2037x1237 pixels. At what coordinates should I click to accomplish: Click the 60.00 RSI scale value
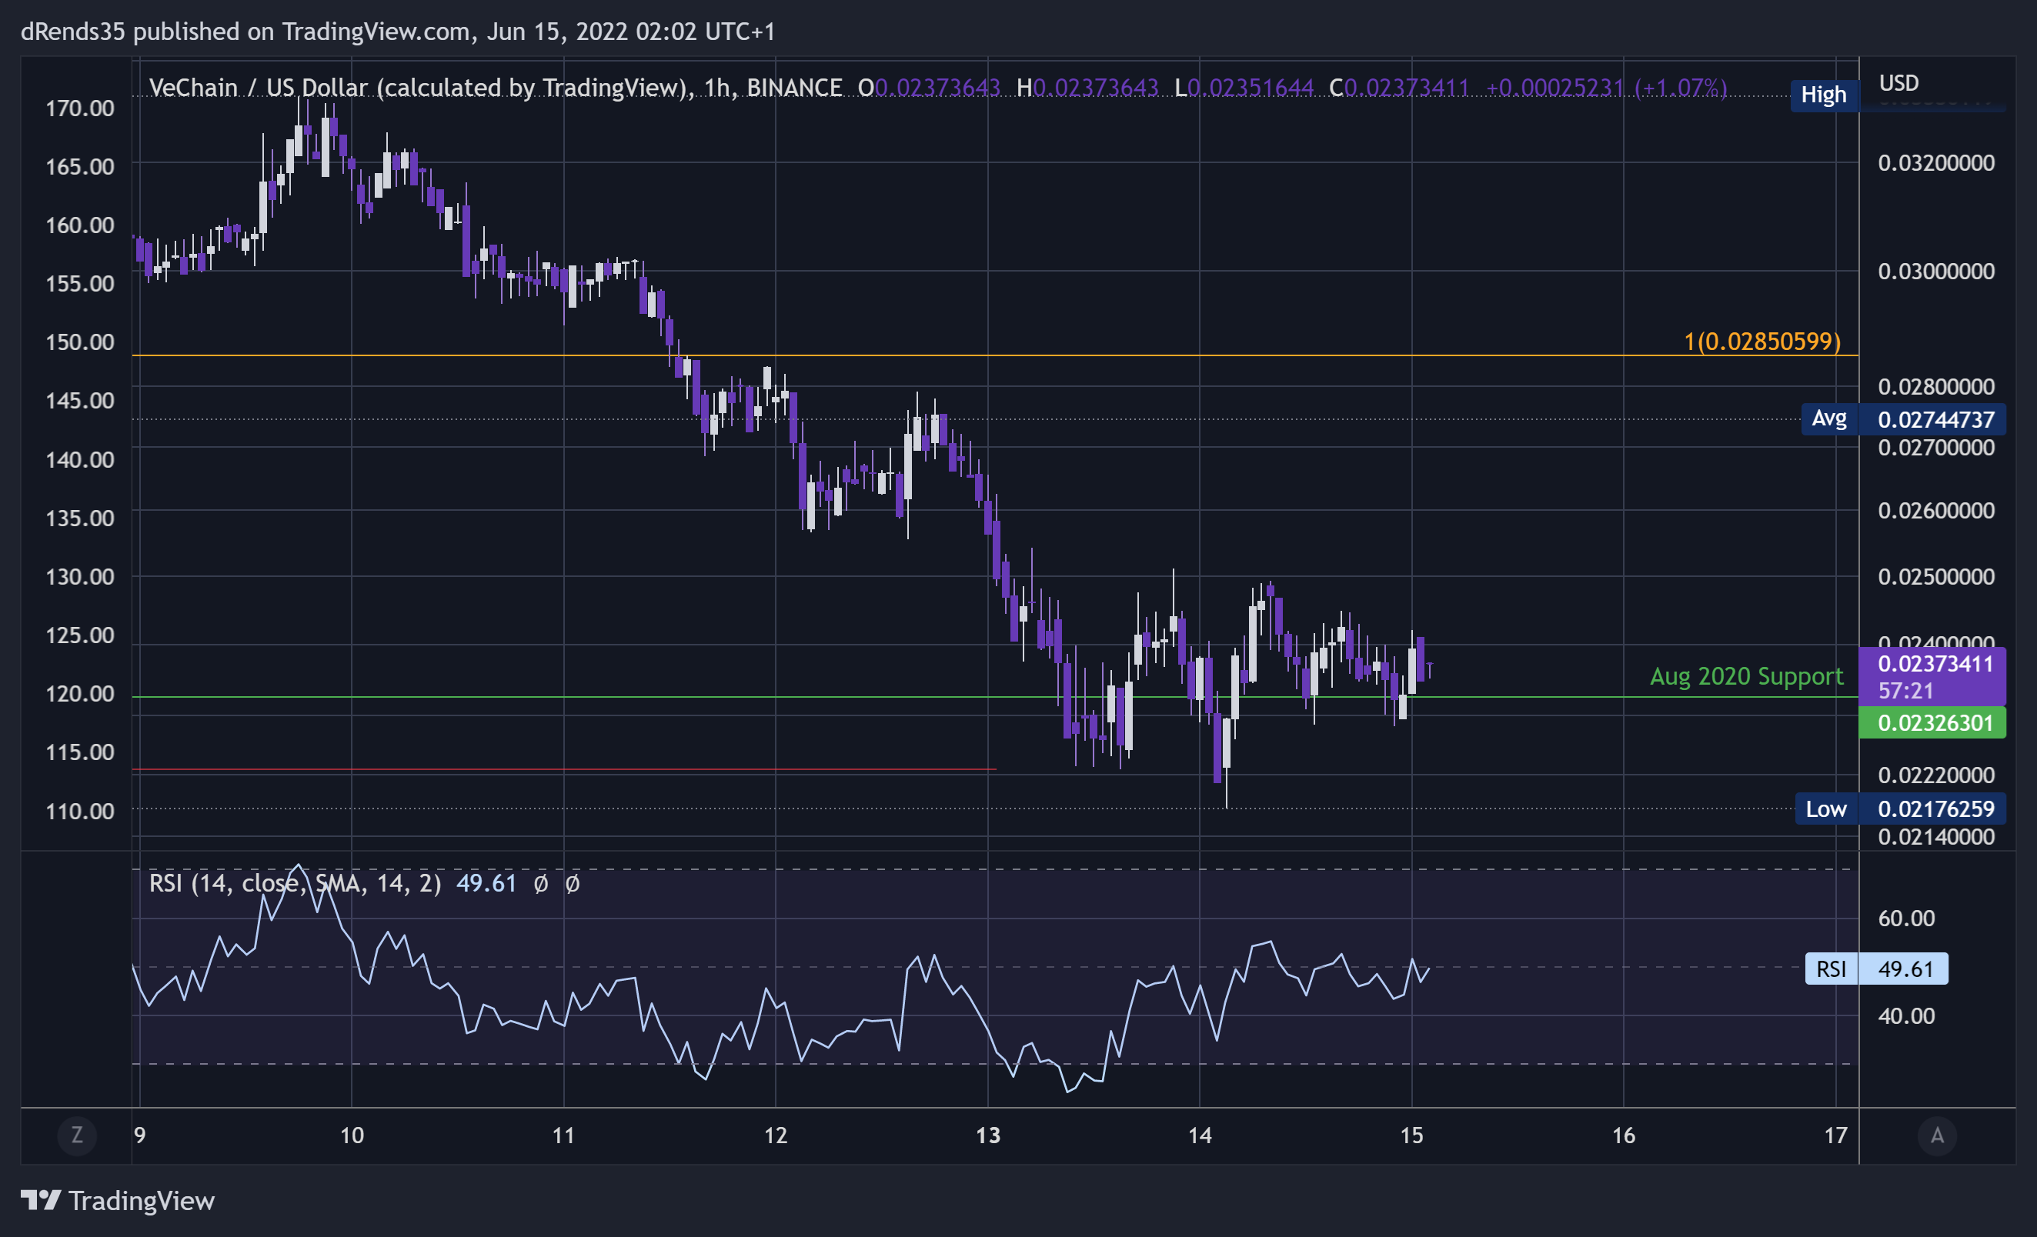[x=1906, y=918]
